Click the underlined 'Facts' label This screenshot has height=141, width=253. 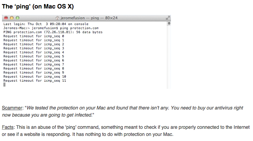(x=7, y=128)
